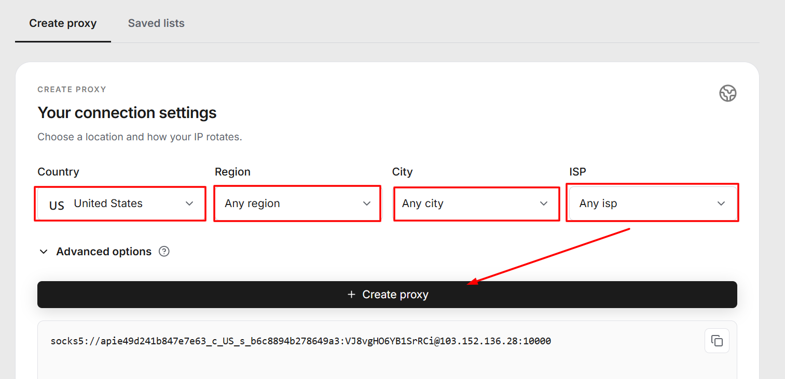
Task: Click the globe icon in Create Proxy card
Action: (x=727, y=93)
